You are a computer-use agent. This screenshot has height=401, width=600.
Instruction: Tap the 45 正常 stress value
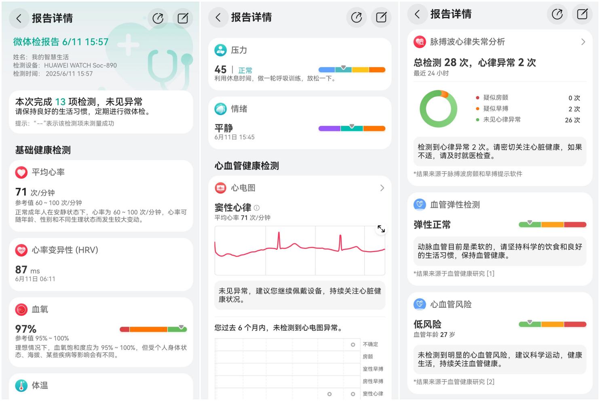tap(233, 69)
